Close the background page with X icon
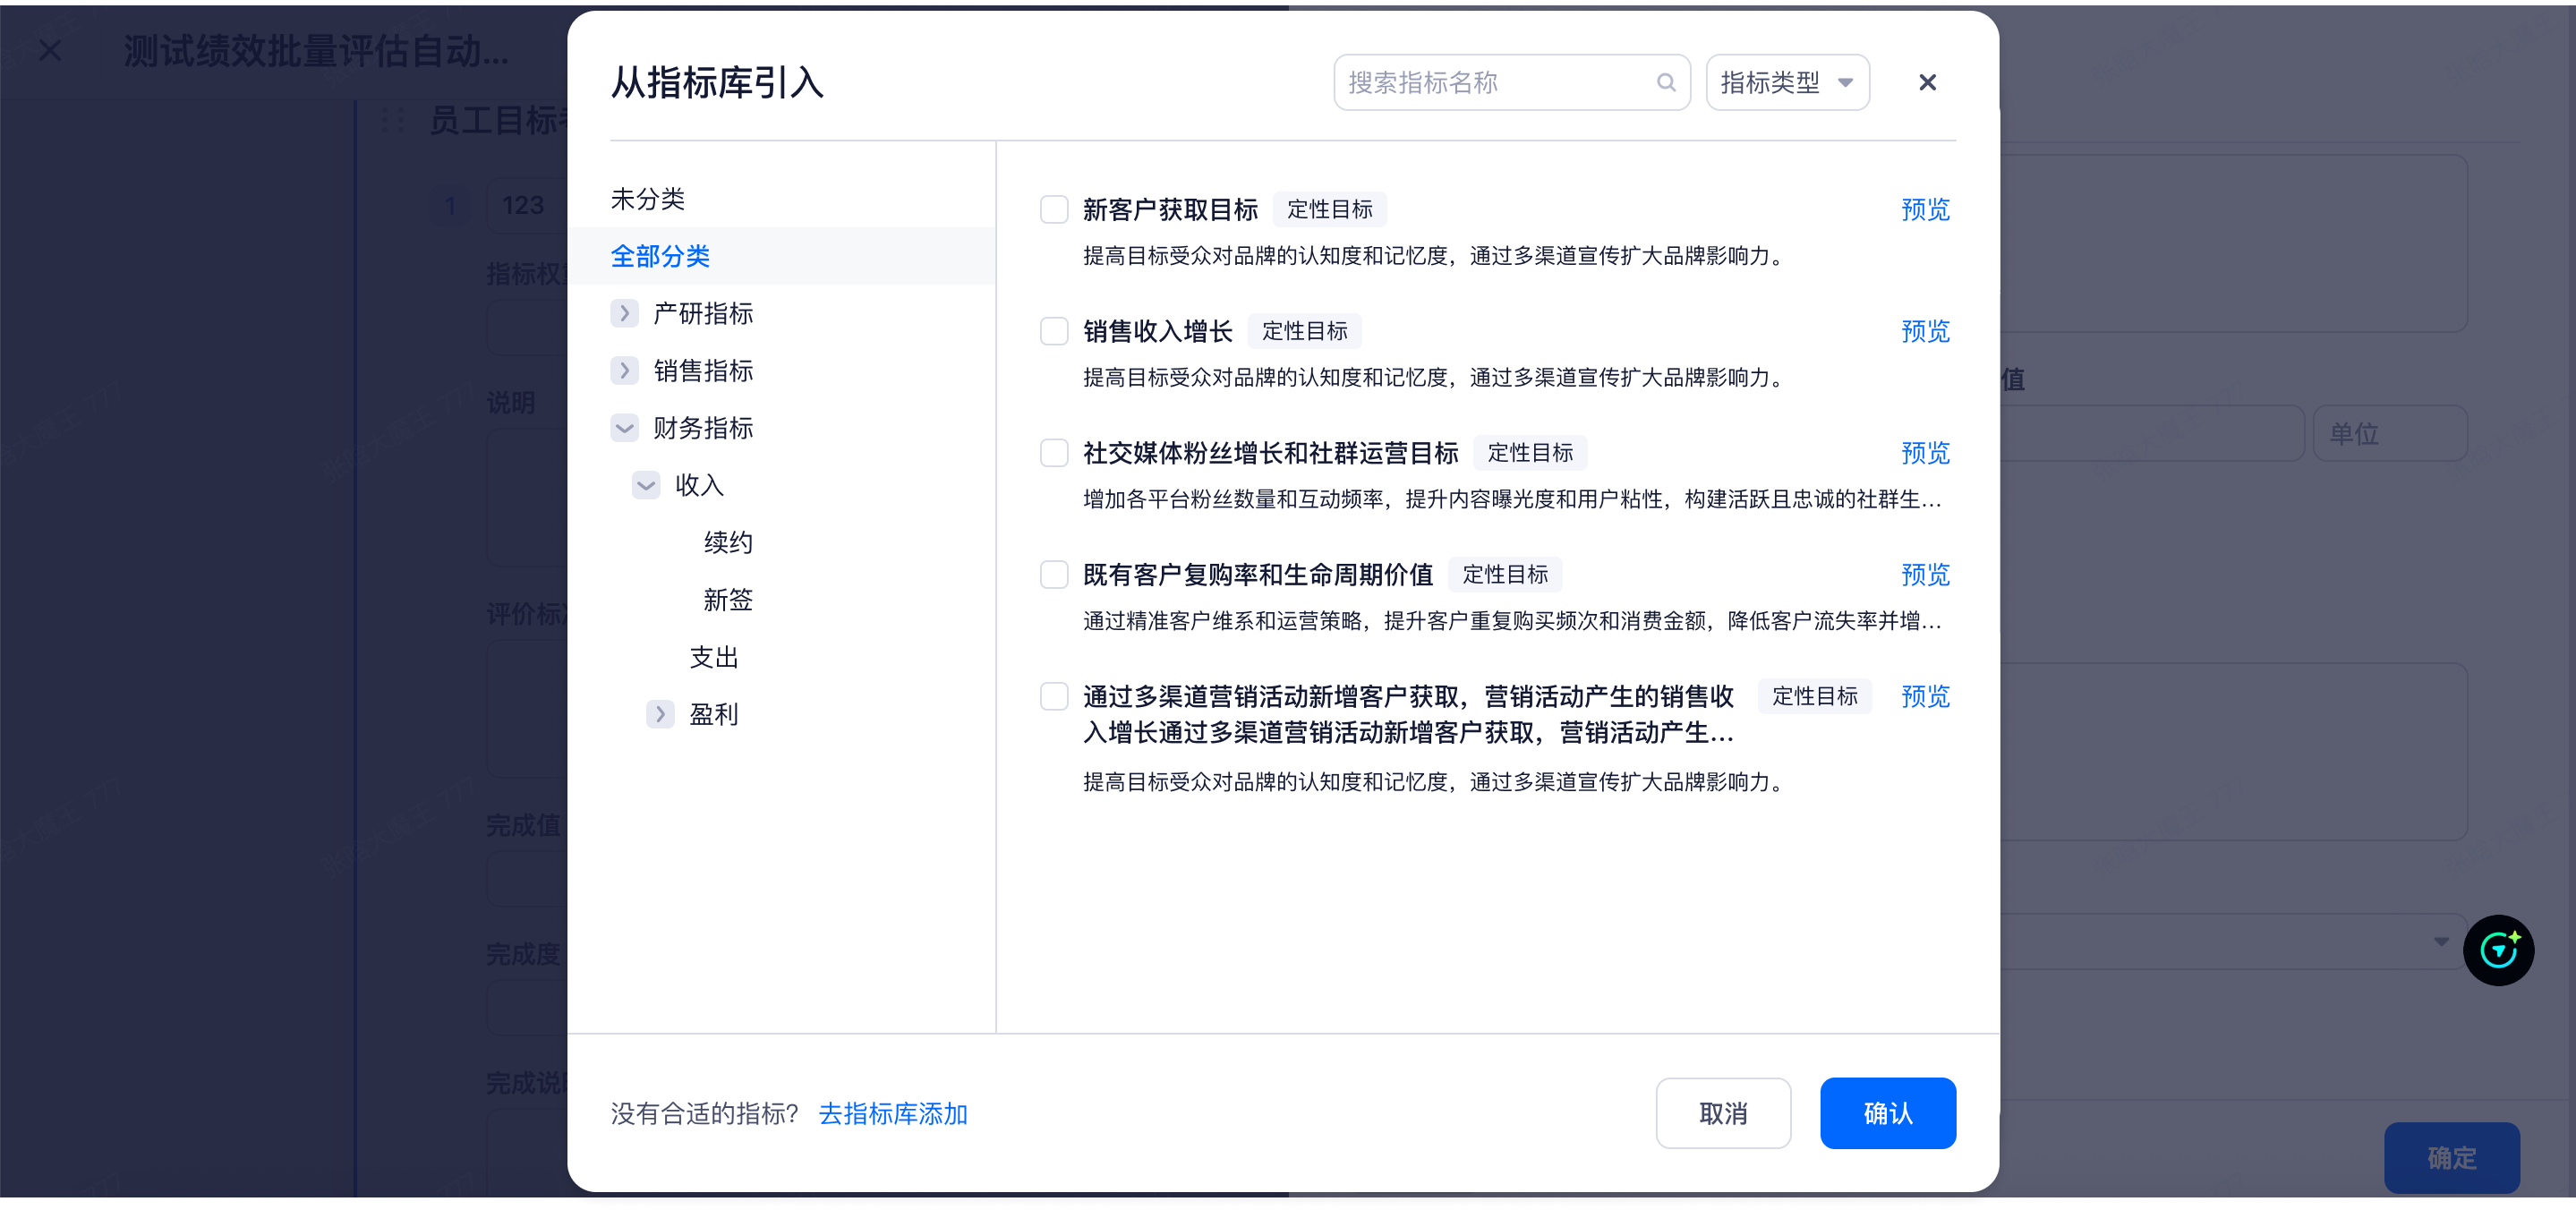The height and width of the screenshot is (1210, 2576). 50,50
